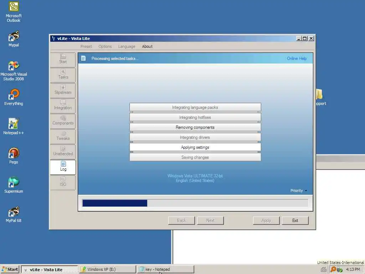Click the Apply button
The width and height of the screenshot is (365, 274).
[x=266, y=220]
